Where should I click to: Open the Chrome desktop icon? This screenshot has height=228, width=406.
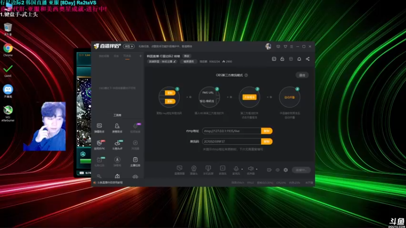[x=8, y=50]
